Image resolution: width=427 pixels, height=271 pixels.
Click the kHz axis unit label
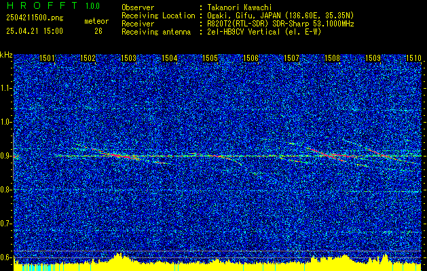tap(6, 55)
